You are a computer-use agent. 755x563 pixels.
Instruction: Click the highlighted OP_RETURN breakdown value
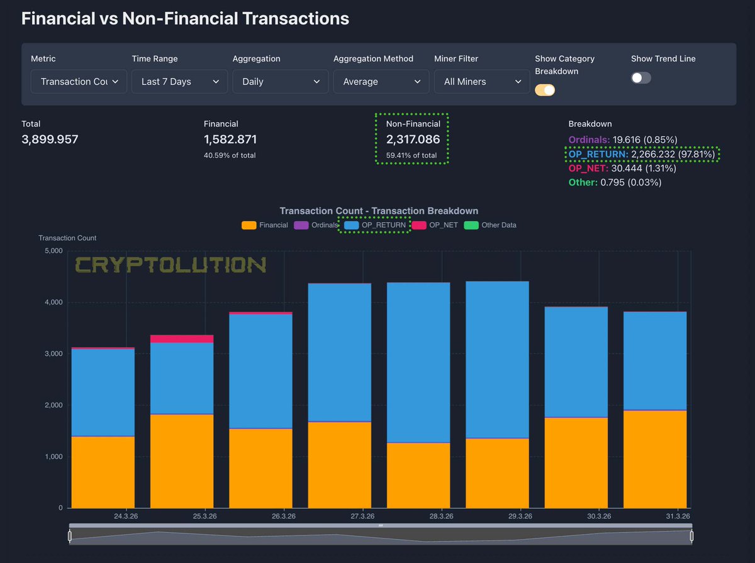(642, 153)
